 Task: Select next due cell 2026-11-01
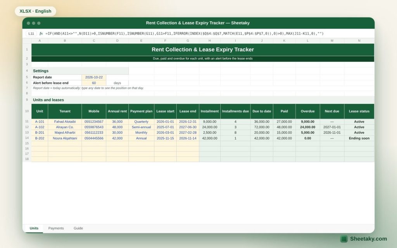tap(332, 133)
